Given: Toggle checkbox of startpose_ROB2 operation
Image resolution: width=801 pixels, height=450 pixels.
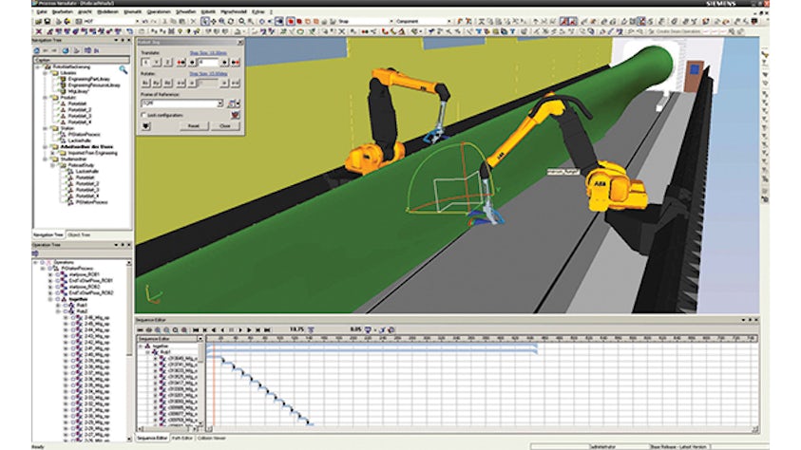Looking at the screenshot, I should [58, 287].
